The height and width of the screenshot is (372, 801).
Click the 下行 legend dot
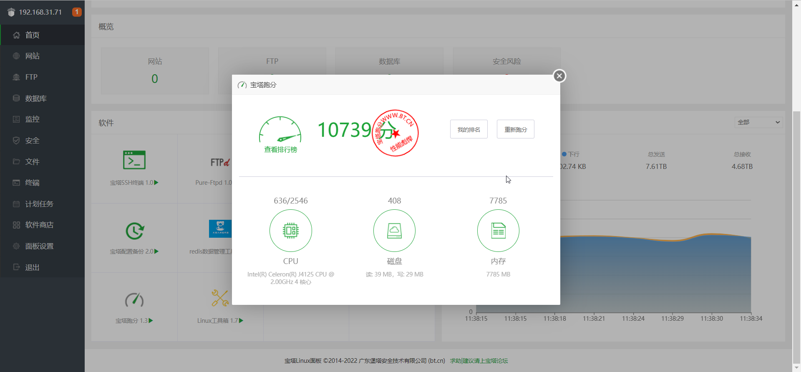click(x=564, y=154)
